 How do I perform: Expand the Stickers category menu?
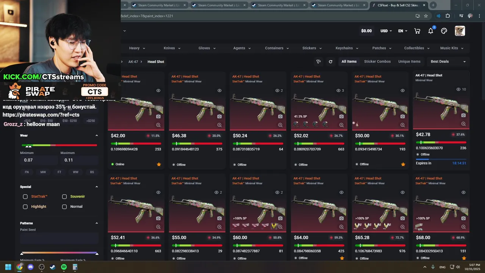[312, 48]
